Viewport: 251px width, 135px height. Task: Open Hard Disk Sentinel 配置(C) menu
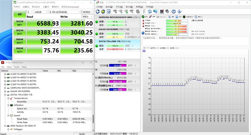coord(139,7)
